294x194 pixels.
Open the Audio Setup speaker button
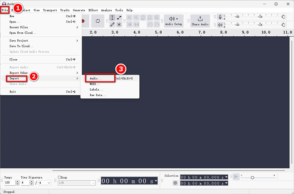tap(173, 21)
